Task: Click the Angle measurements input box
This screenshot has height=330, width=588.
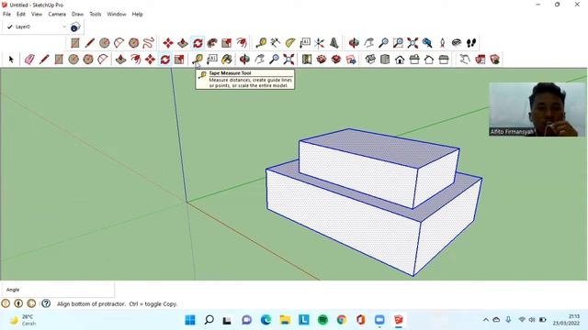Action: coord(58,290)
